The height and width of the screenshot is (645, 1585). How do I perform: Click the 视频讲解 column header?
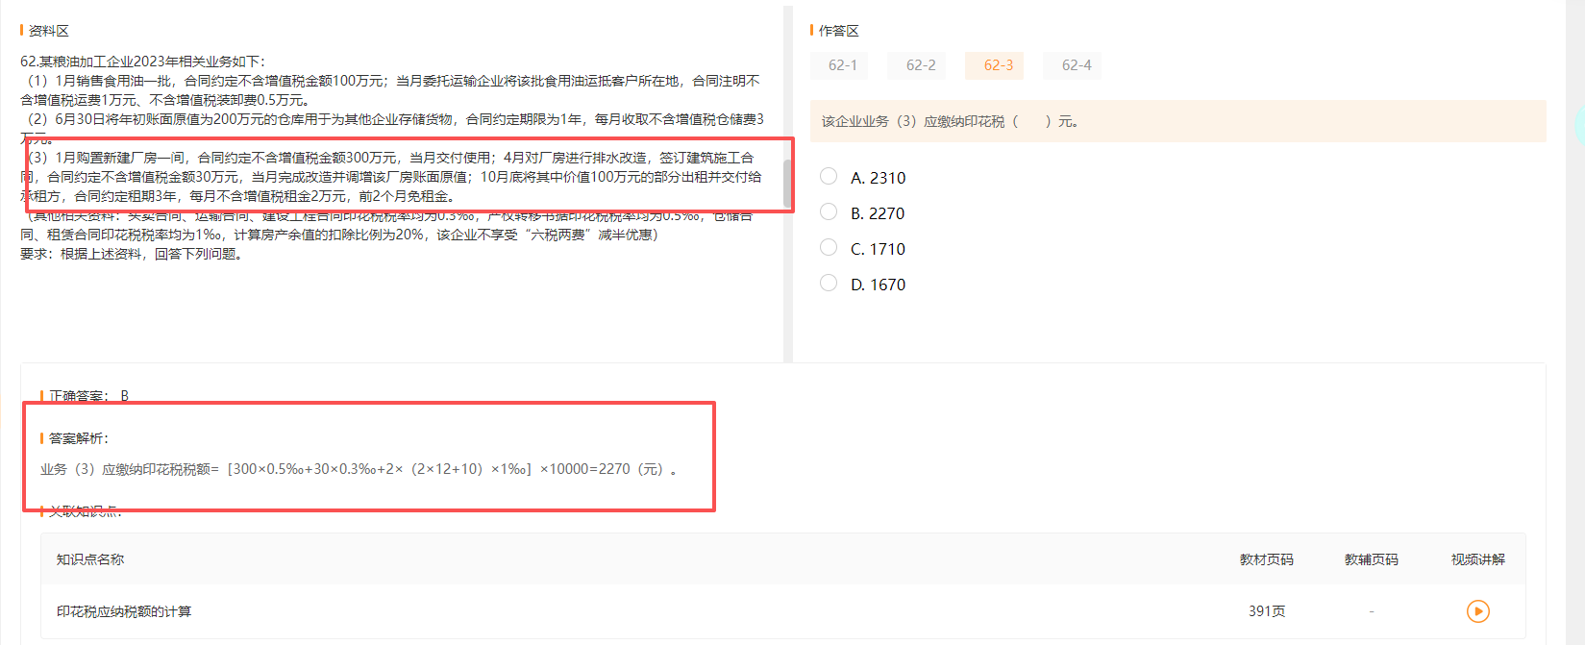click(x=1477, y=559)
